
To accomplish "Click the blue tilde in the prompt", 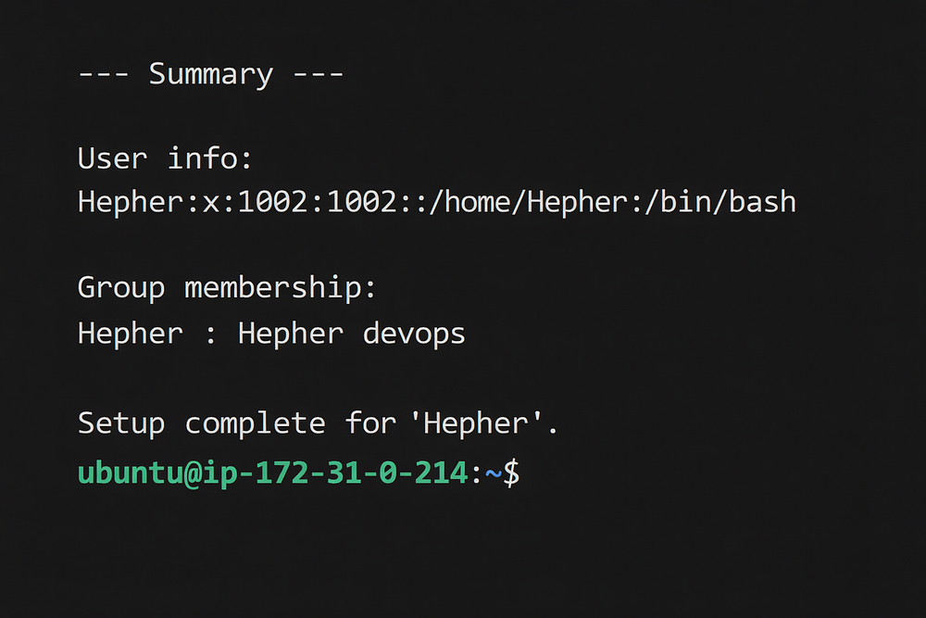I will coord(494,473).
